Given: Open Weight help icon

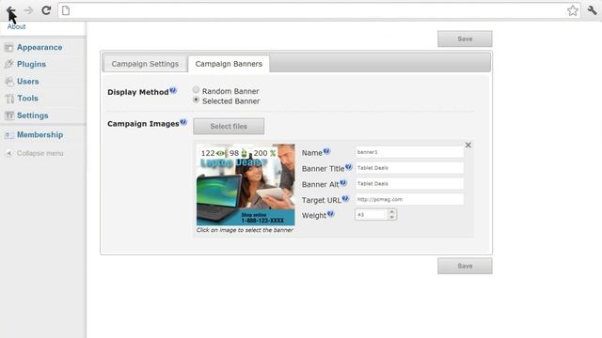Looking at the screenshot, I should [x=330, y=214].
